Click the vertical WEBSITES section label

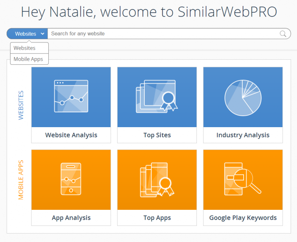21,105
